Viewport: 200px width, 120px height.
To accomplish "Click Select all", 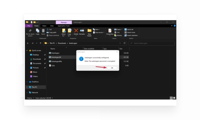I will [129, 29].
